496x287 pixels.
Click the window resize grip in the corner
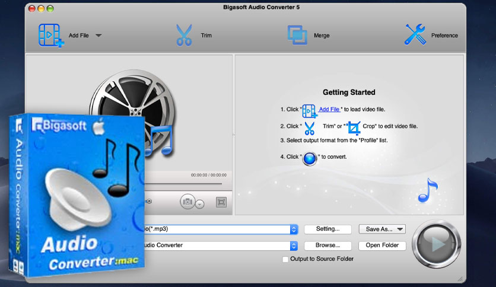pos(460,279)
